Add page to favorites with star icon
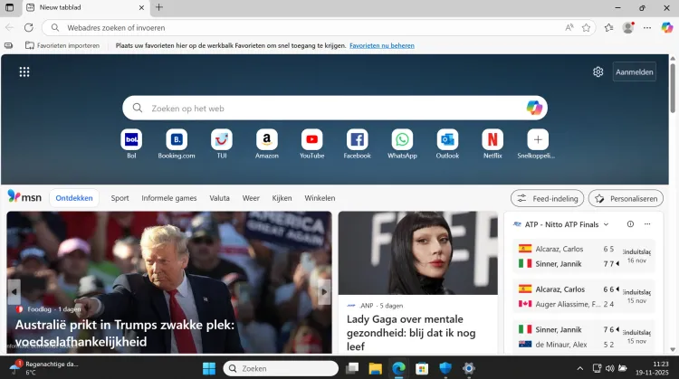This screenshot has height=379, width=679. coord(586,28)
